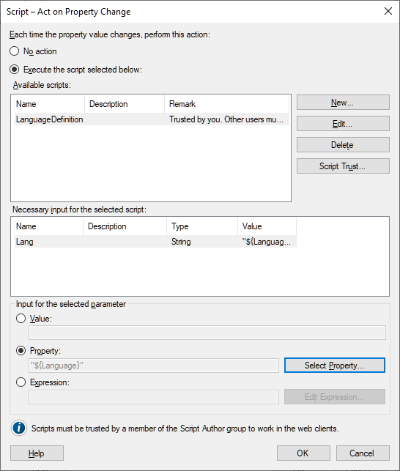
Task: Select the Lang parameter row
Action: (x=155, y=242)
